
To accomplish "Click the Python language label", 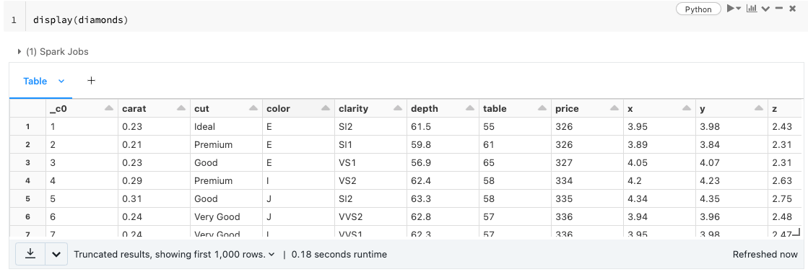I will [x=698, y=9].
